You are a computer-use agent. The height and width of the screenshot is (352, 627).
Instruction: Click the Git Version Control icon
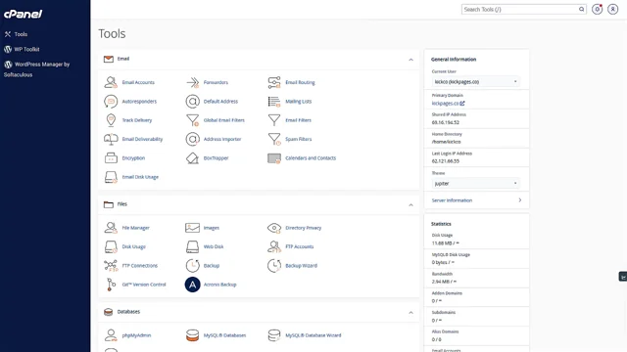click(111, 285)
